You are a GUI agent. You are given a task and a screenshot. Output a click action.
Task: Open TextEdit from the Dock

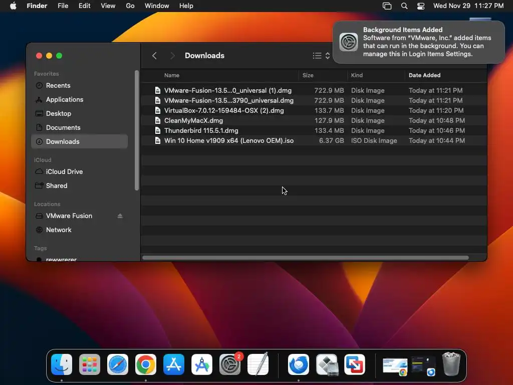258,364
